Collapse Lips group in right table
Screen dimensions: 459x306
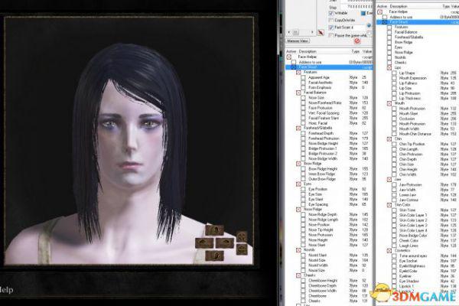pyautogui.click(x=389, y=67)
